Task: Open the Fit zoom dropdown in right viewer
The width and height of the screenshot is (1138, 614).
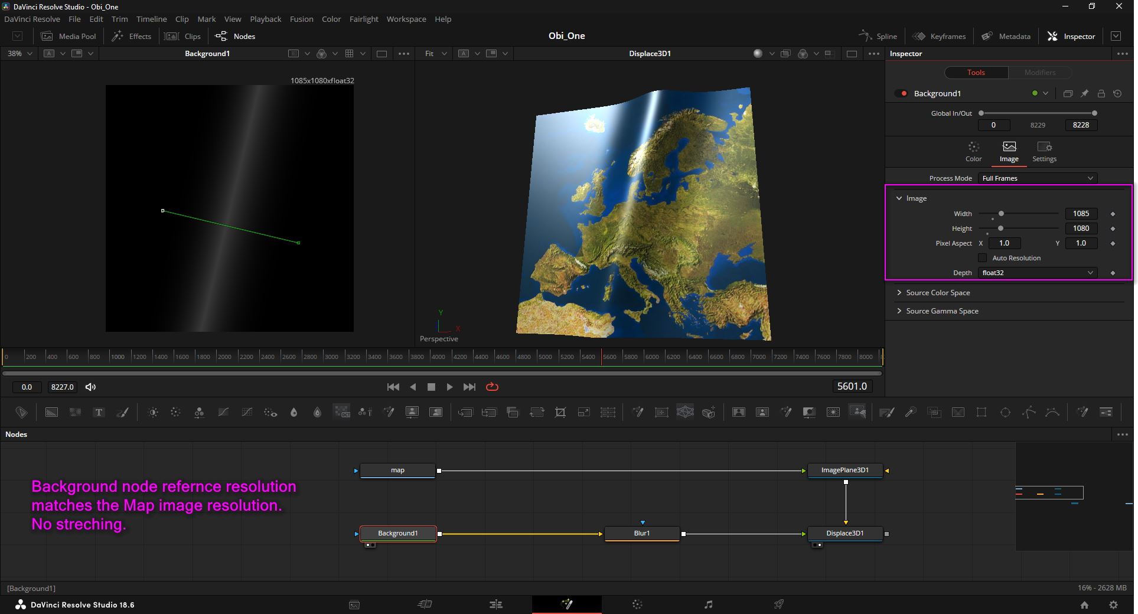Action: (435, 53)
